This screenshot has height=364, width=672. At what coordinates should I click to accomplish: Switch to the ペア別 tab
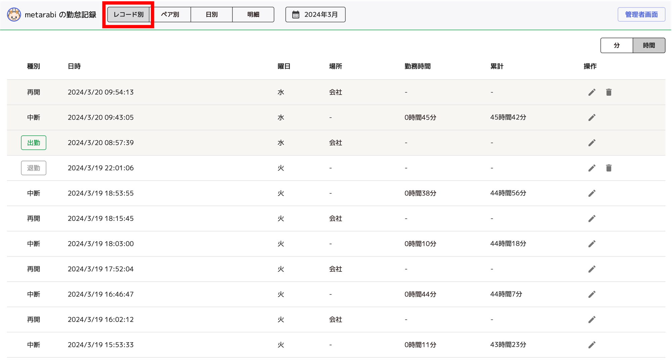coord(170,14)
